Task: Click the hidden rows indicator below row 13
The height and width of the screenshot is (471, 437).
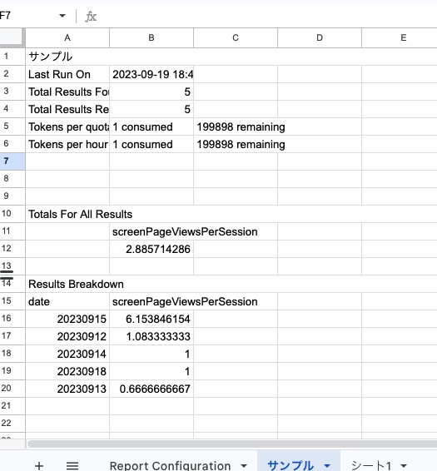Action: coord(7,275)
